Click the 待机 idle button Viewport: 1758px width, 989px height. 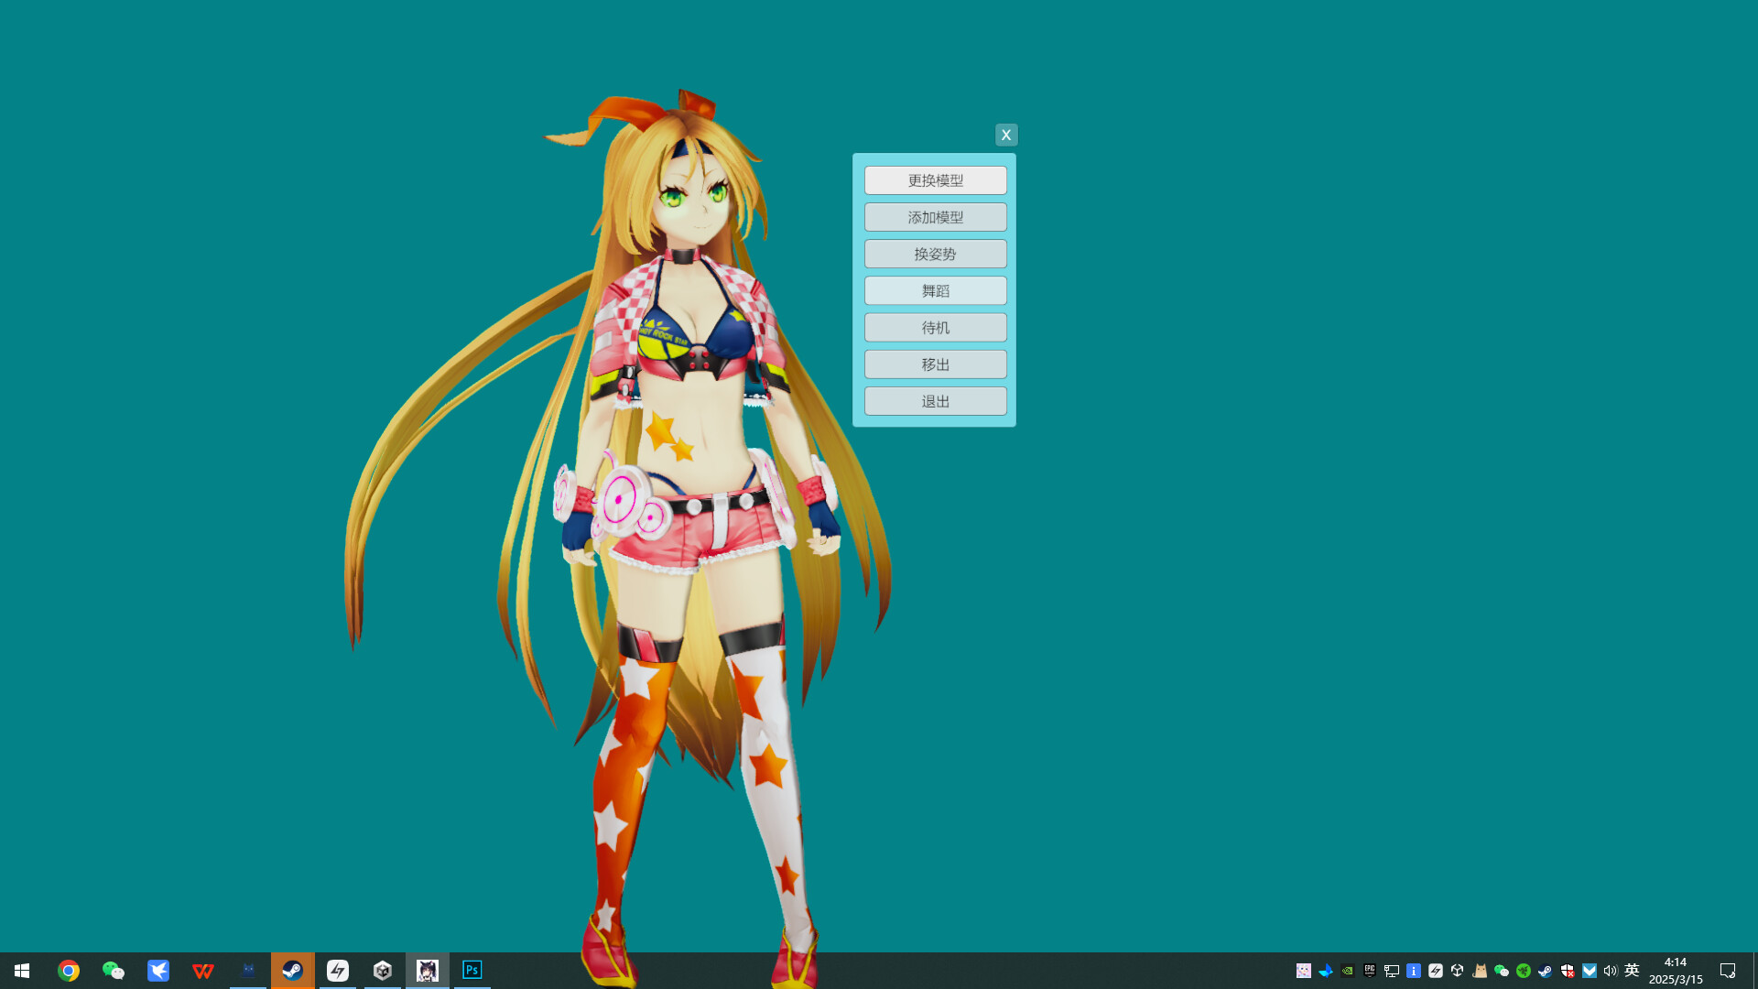tap(935, 327)
